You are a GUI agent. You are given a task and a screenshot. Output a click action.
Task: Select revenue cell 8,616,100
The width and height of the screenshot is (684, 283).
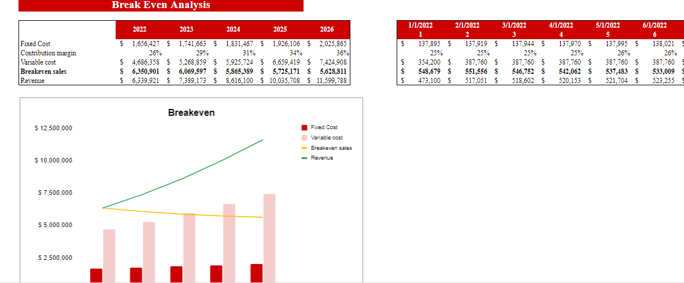234,81
